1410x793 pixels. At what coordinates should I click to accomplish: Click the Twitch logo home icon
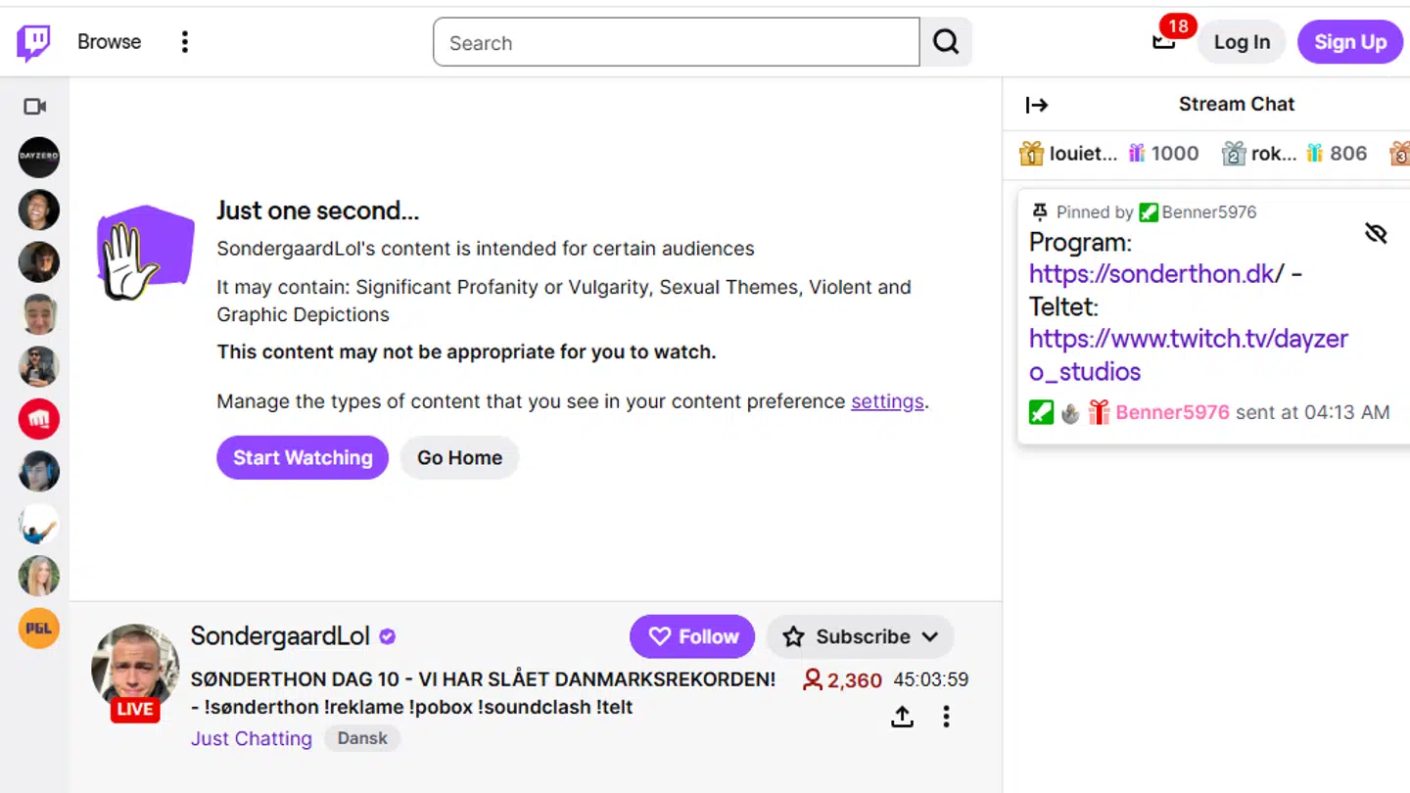[33, 42]
